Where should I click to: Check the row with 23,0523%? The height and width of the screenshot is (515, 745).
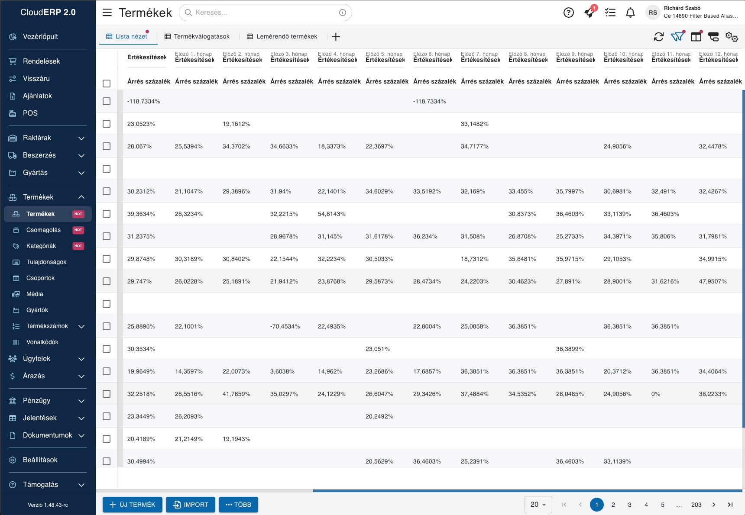[107, 124]
